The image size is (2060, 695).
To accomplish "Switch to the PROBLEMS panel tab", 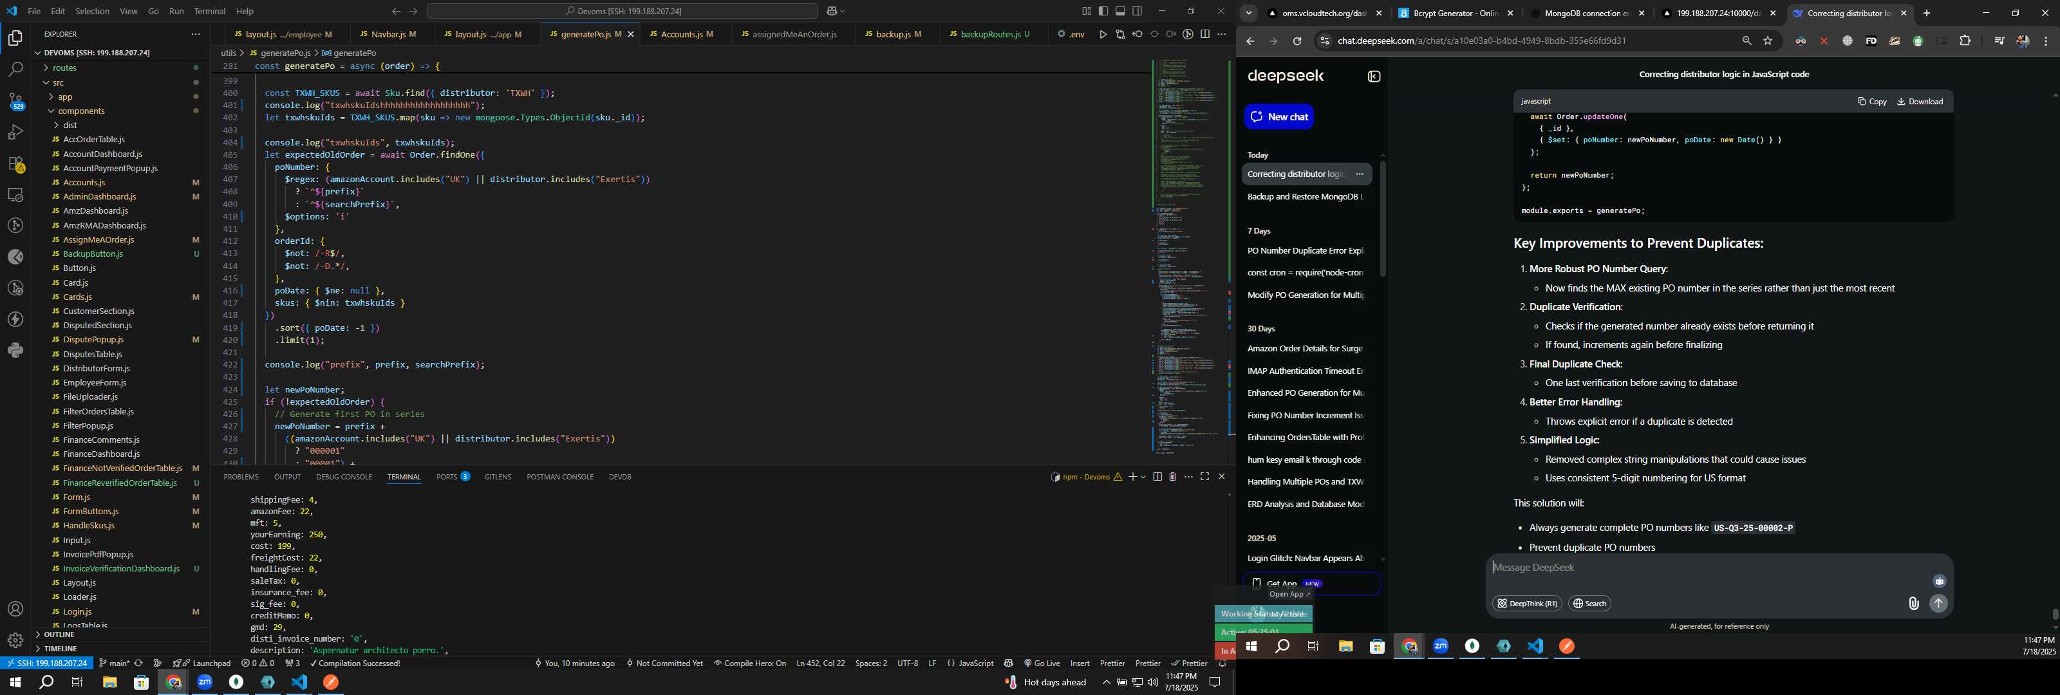I will (241, 477).
